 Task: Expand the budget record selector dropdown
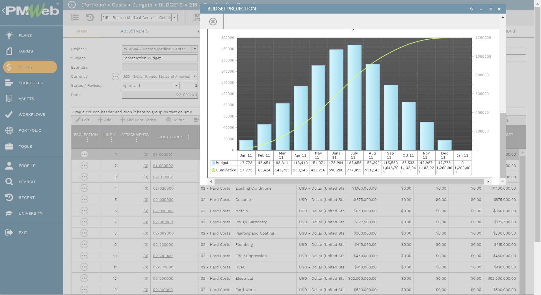(174, 18)
